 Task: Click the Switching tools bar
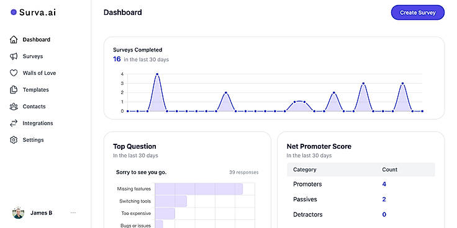[x=171, y=201]
